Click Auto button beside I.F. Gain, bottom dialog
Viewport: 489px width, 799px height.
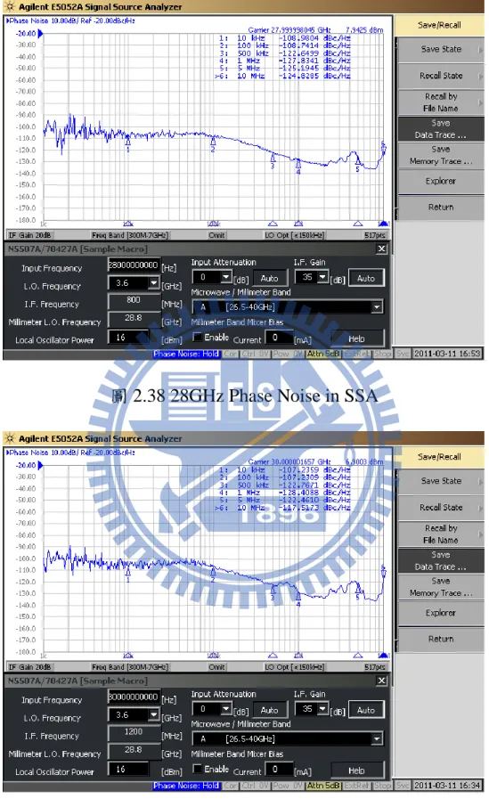click(366, 710)
